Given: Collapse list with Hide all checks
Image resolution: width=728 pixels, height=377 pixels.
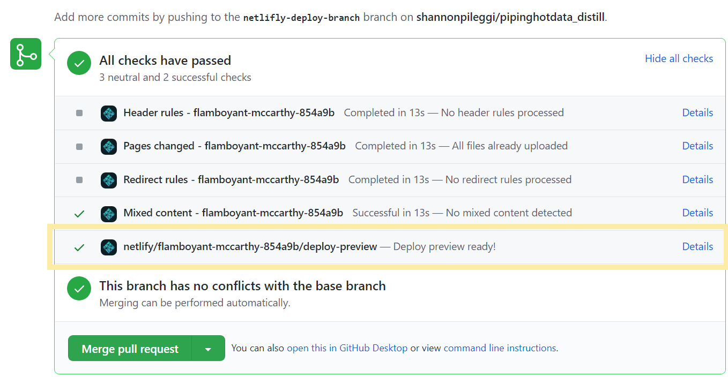Looking at the screenshot, I should (679, 59).
